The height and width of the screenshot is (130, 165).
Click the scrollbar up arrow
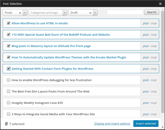163,9
